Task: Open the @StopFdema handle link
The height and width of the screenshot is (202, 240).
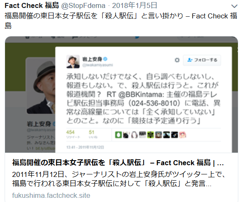Action: (x=83, y=6)
